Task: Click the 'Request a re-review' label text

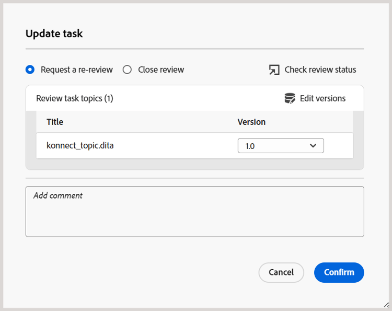Action: [x=76, y=70]
